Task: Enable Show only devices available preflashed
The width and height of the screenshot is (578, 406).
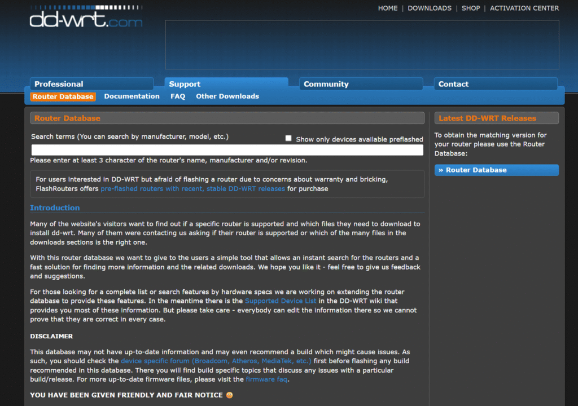Action: [x=288, y=138]
